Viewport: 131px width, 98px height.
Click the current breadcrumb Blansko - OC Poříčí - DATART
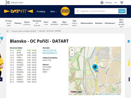pyautogui.click(x=50, y=31)
